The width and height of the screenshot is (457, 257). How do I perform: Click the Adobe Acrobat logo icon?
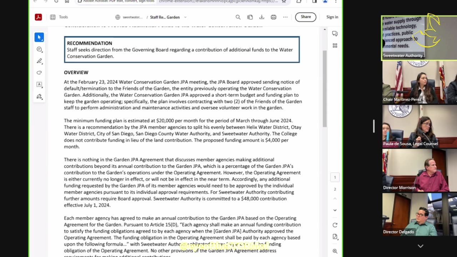pyautogui.click(x=38, y=17)
